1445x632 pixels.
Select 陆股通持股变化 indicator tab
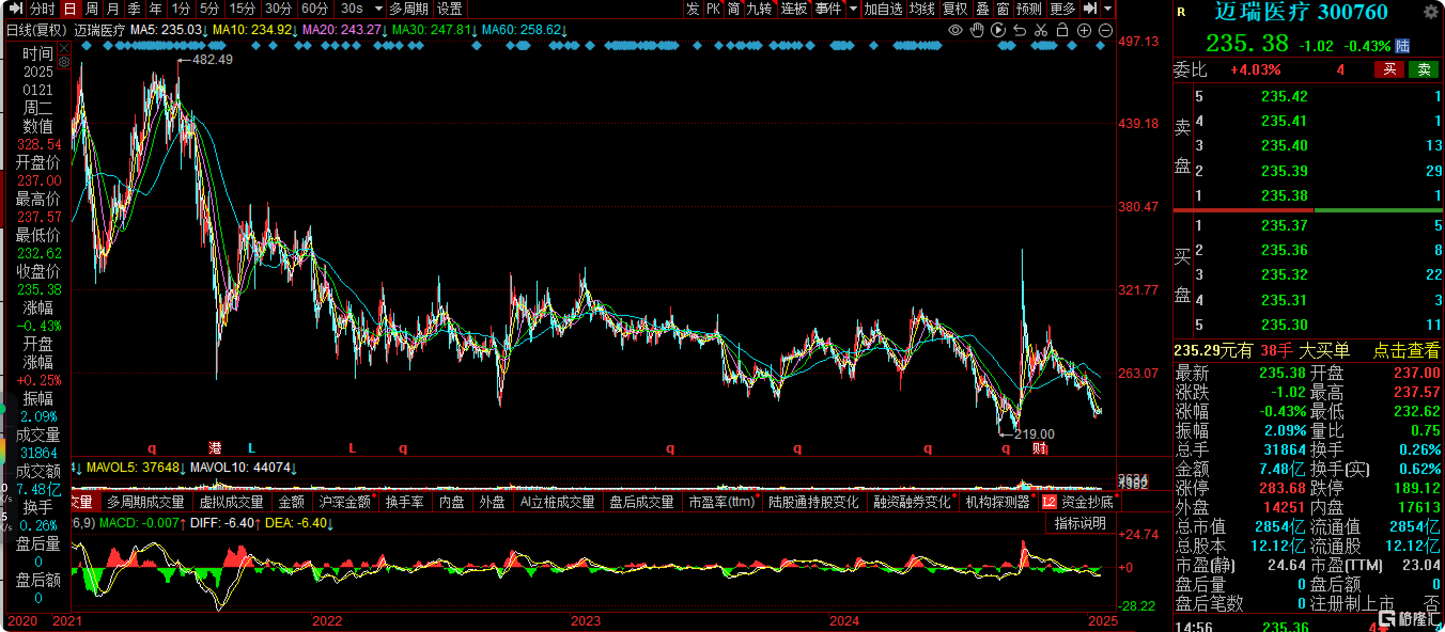(813, 502)
